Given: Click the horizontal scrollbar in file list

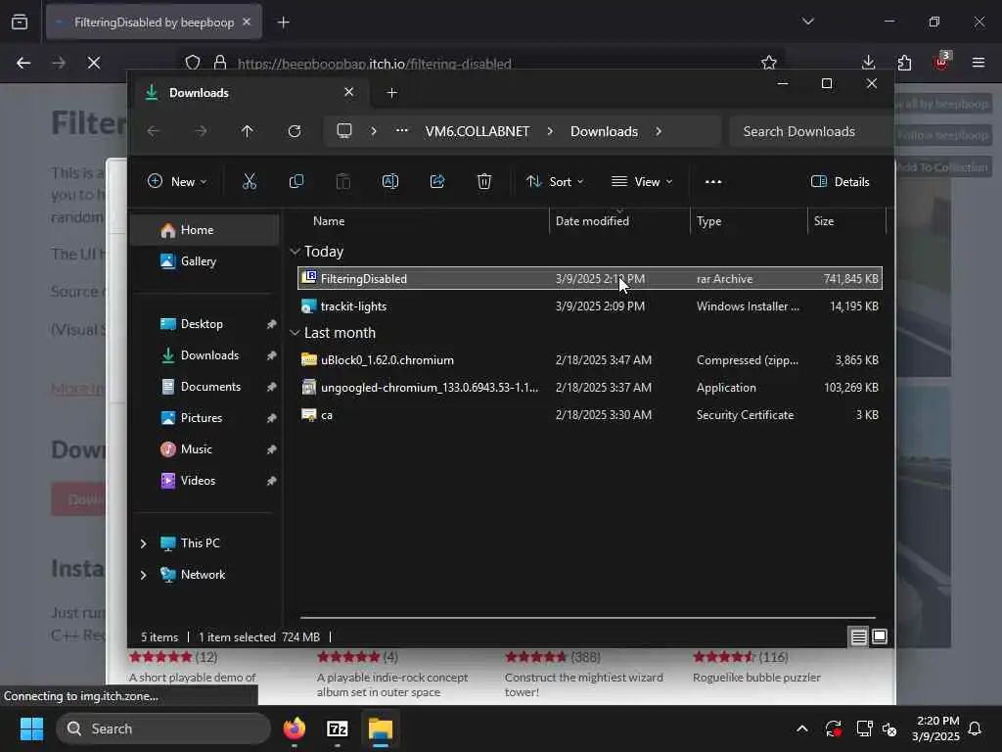Looking at the screenshot, I should point(588,618).
